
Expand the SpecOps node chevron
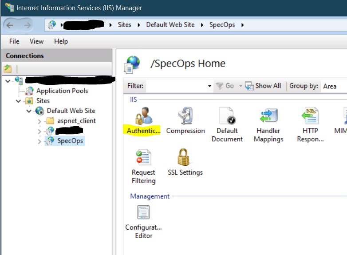[39, 141]
